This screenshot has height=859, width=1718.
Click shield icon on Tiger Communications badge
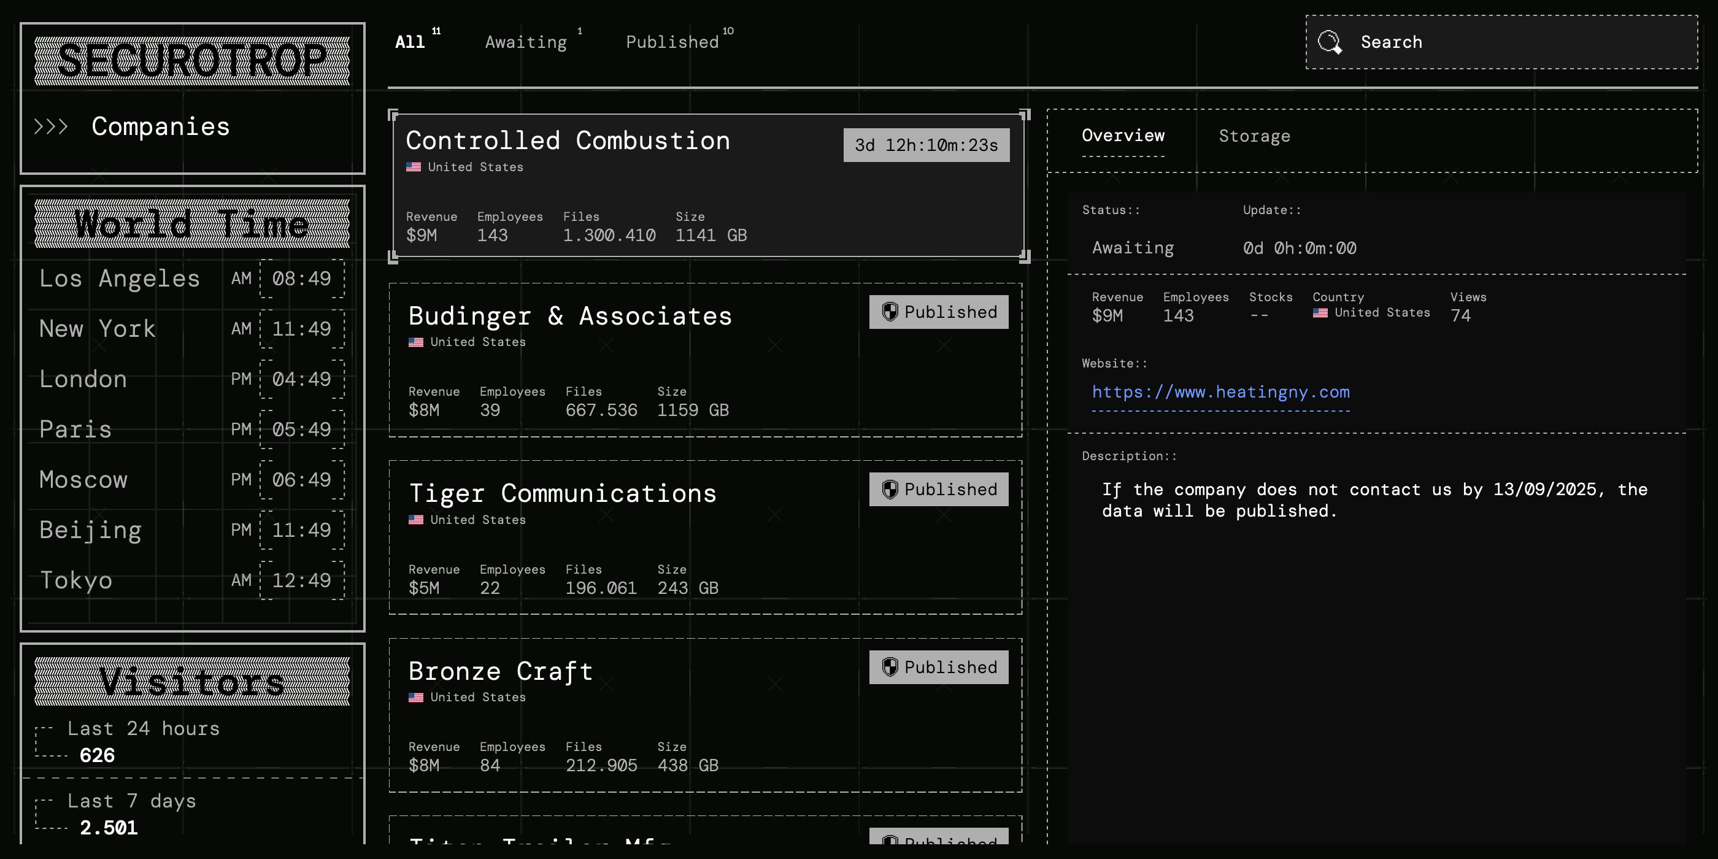pos(890,489)
